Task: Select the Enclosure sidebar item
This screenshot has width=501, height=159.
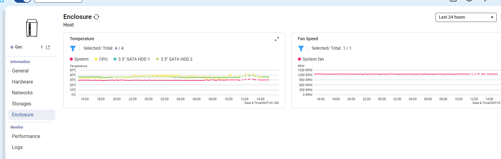Action: [x=23, y=115]
